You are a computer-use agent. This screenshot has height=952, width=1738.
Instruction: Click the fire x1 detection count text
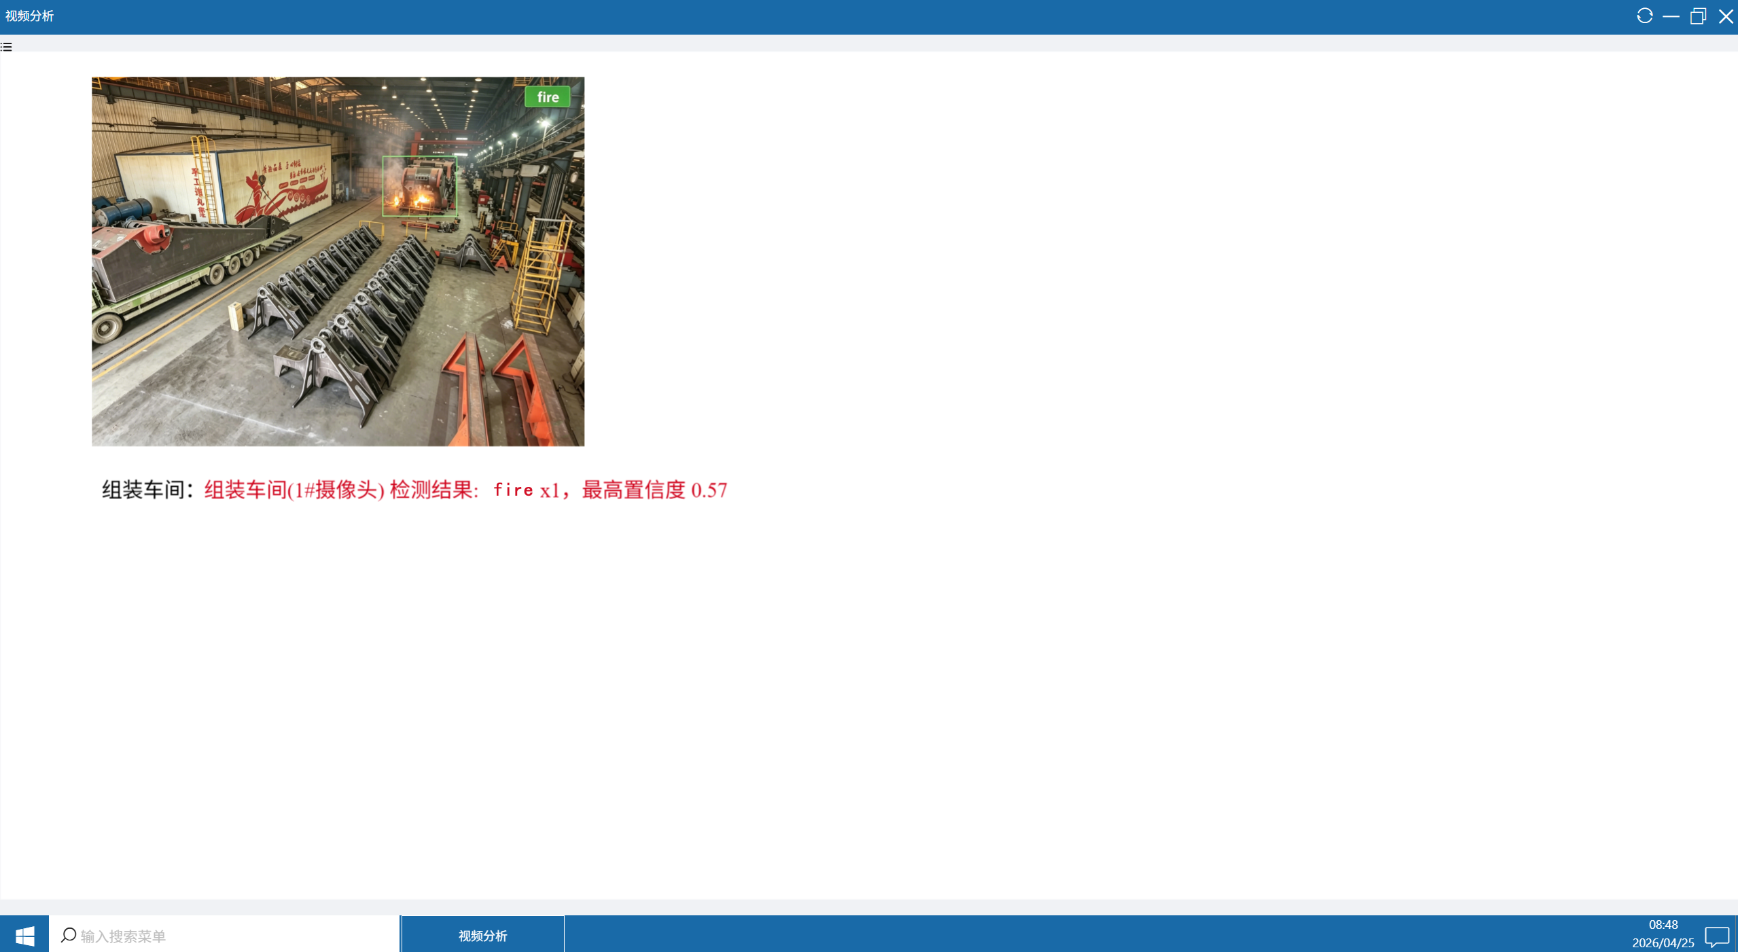click(x=526, y=490)
